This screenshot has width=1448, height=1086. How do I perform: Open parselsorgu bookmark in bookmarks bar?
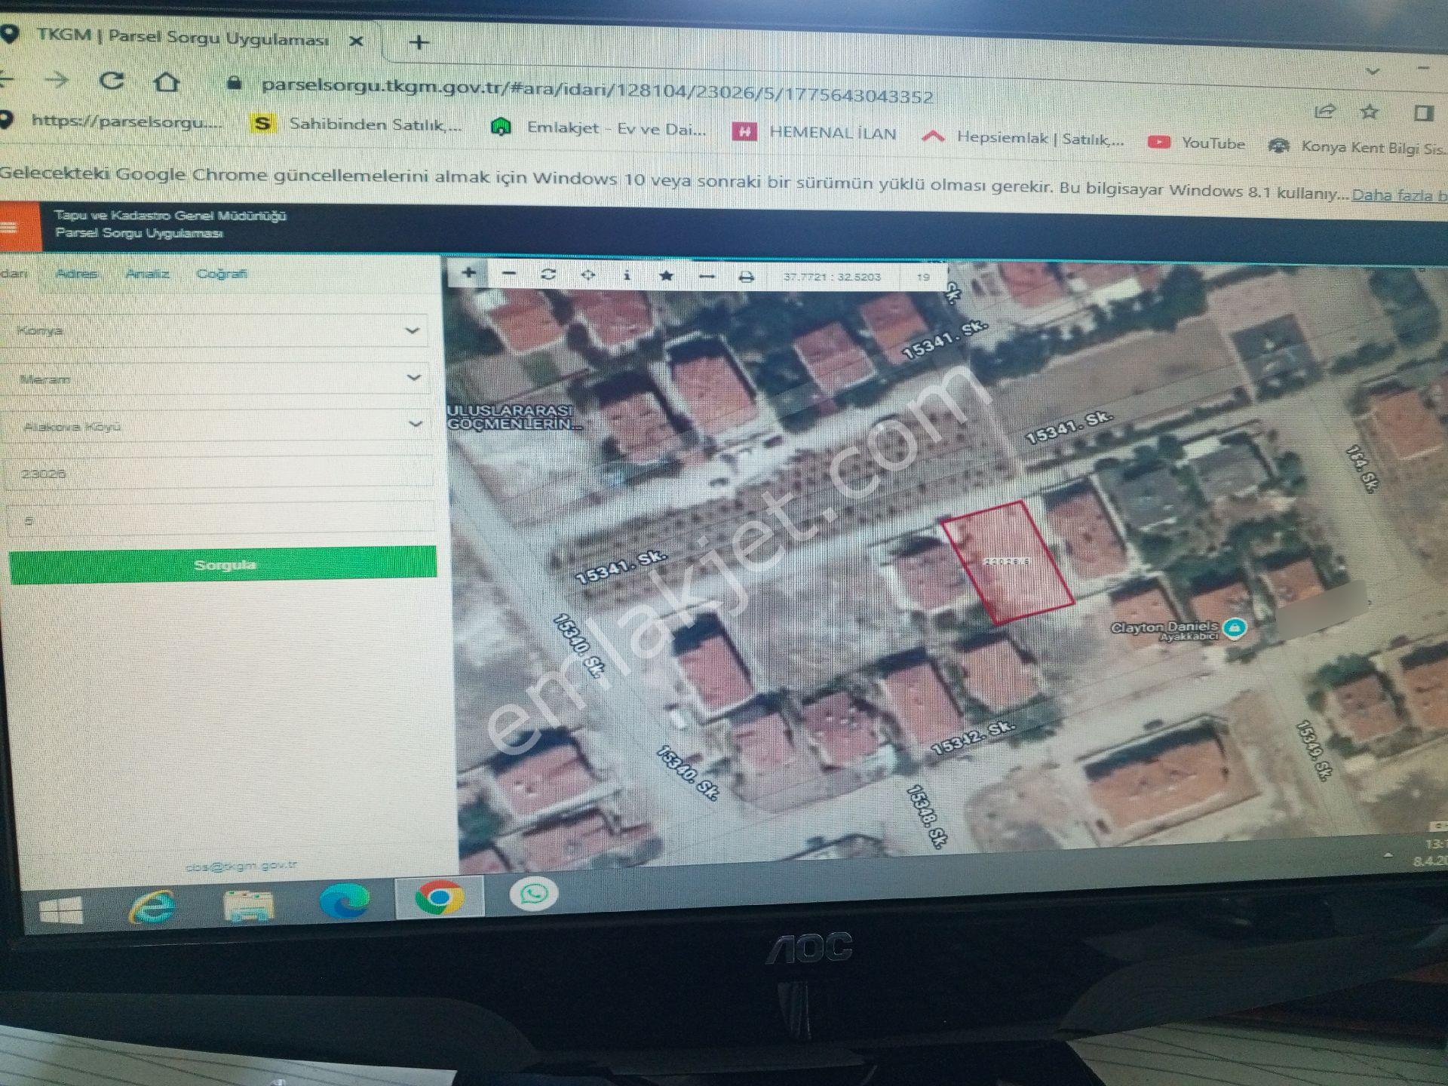click(113, 121)
